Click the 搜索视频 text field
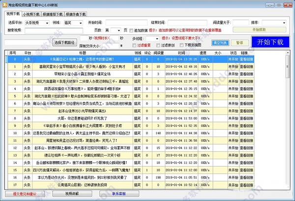295x201 pixels. 54,30
